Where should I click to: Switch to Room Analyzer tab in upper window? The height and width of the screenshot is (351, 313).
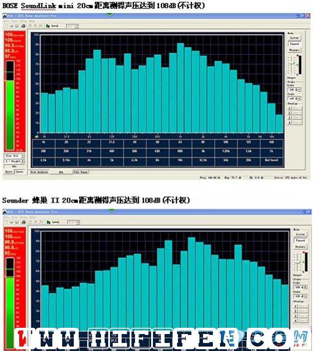39,172
